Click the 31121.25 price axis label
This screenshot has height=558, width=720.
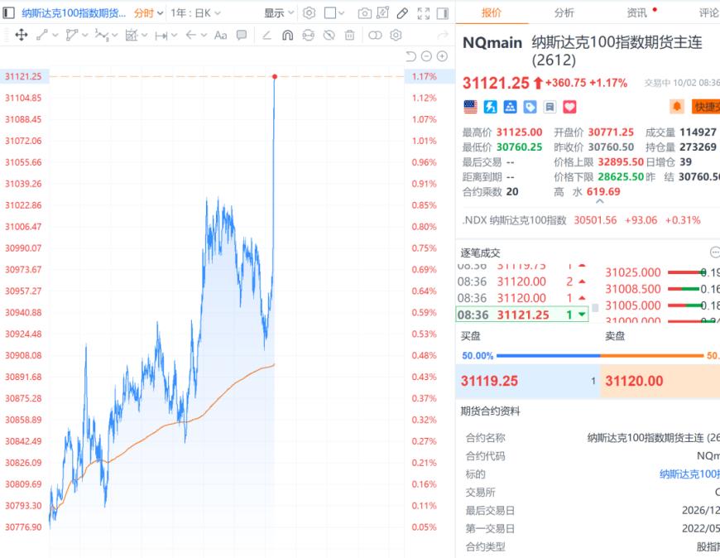(23, 76)
